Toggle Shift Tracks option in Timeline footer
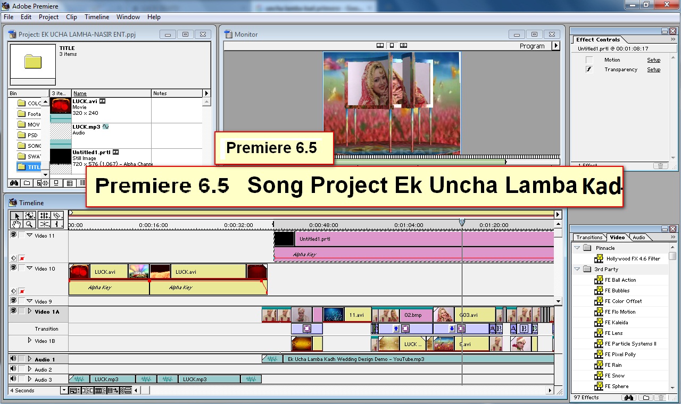This screenshot has height=404, width=681. [112, 390]
